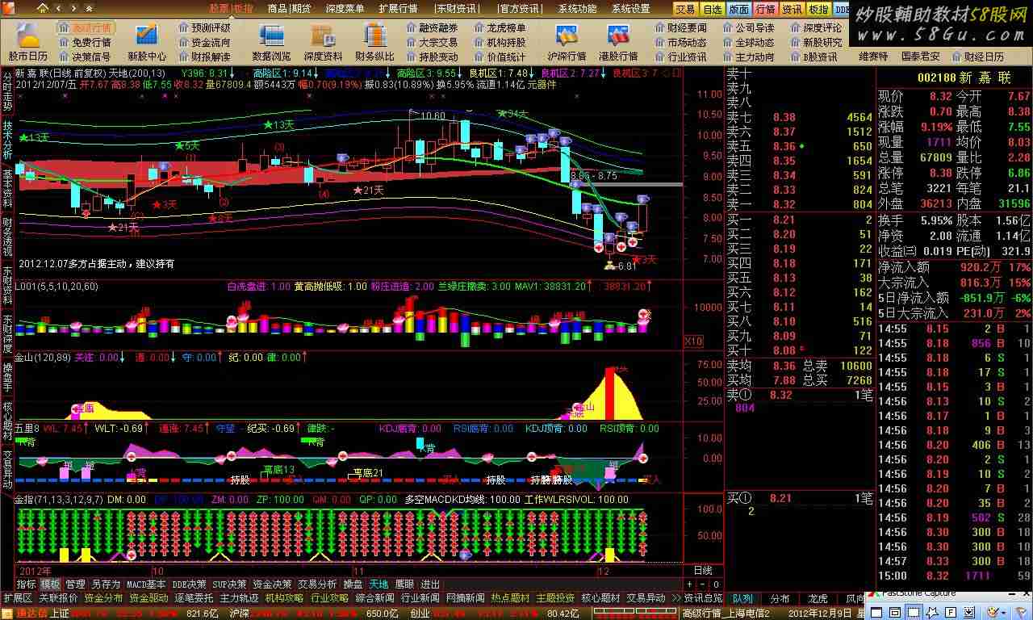Open the 系统功能 menu

pyautogui.click(x=577, y=9)
